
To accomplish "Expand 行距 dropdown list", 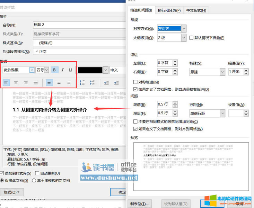I will pyautogui.click(x=222, y=113).
